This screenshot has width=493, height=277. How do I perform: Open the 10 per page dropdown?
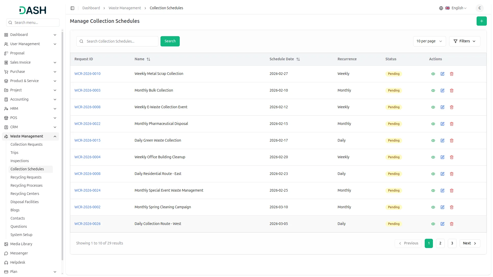[429, 41]
